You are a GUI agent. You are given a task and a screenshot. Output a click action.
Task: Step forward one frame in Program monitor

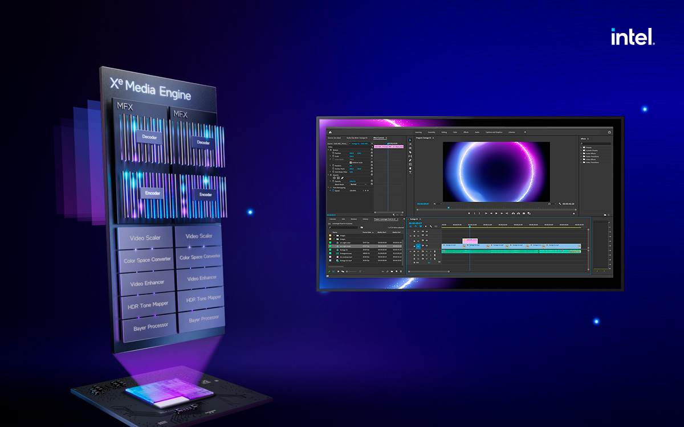502,213
